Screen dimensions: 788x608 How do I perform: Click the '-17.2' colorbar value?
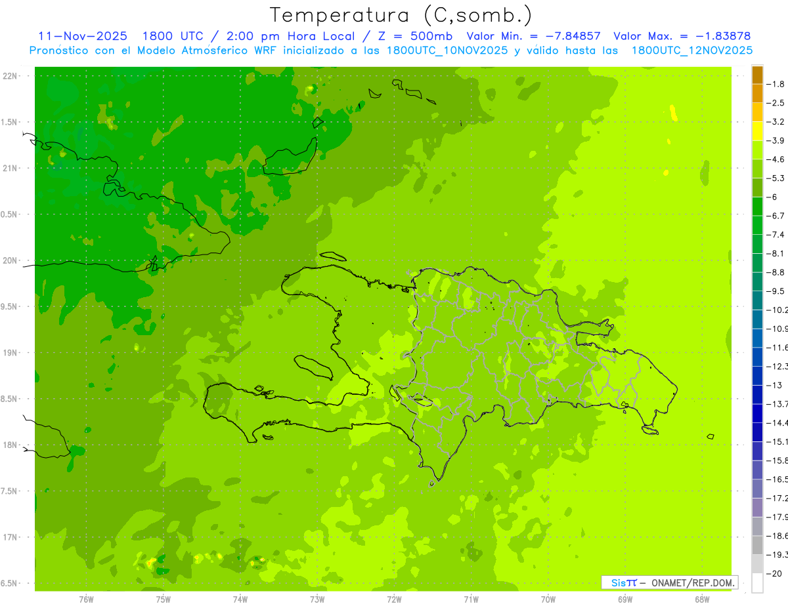click(776, 498)
